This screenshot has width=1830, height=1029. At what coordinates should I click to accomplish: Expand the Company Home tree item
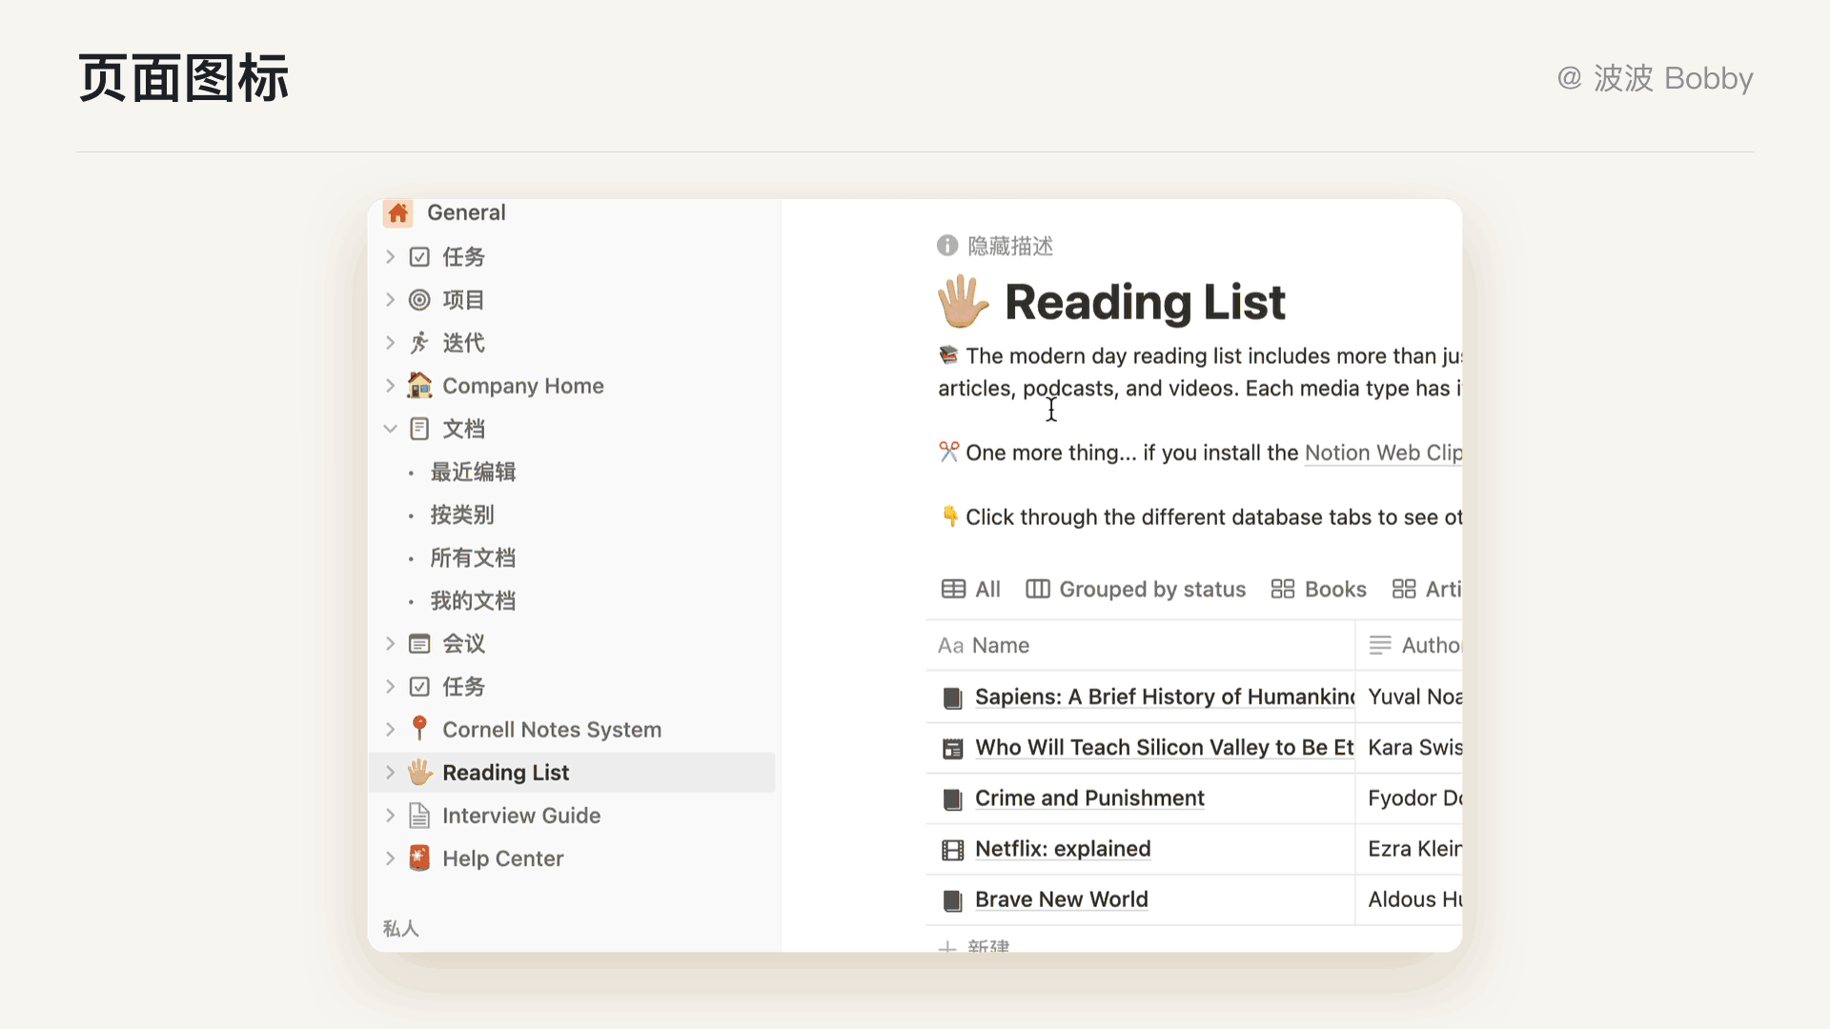tap(390, 386)
